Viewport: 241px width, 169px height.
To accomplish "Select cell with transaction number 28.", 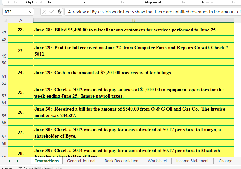I will 21,151.
